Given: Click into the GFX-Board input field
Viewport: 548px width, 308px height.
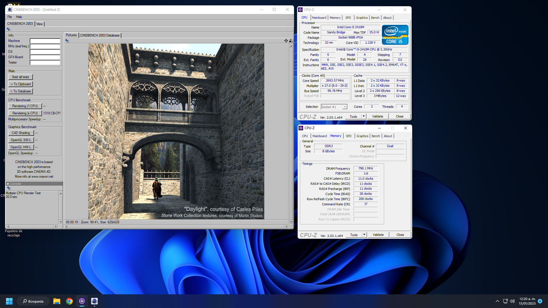Looking at the screenshot, I should coord(45,57).
